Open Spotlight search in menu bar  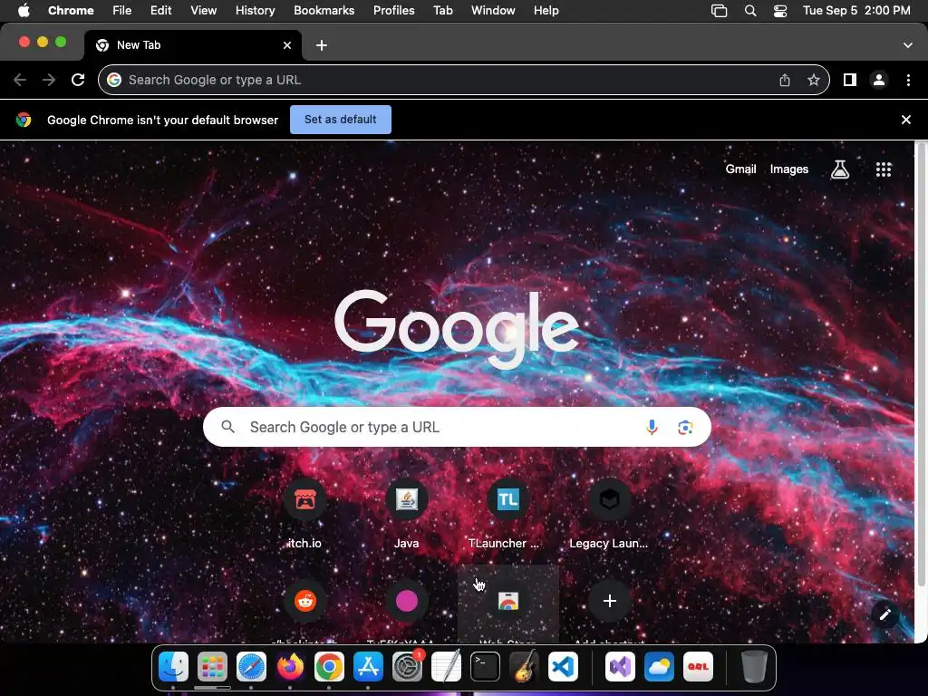[x=749, y=10]
